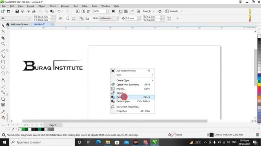Choose Paste from the context menu
The width and height of the screenshot is (261, 146).
point(132,97)
